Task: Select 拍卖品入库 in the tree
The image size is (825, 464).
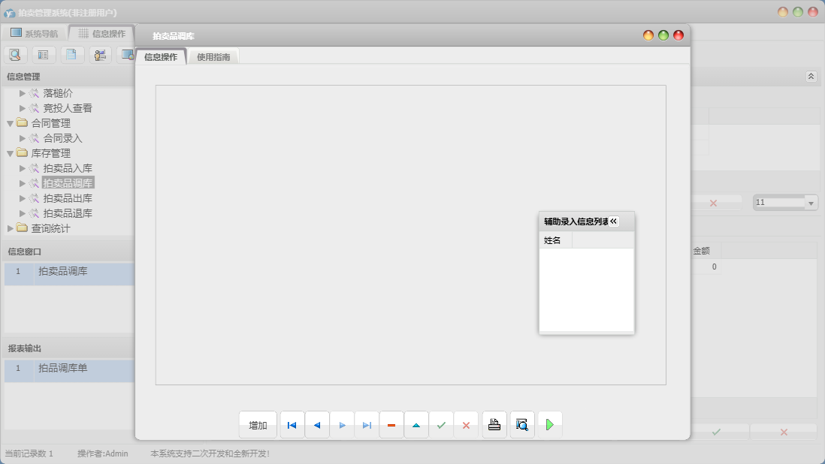Action: click(x=68, y=168)
